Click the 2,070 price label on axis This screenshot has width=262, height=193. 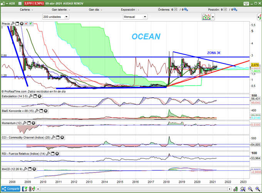click(x=255, y=65)
